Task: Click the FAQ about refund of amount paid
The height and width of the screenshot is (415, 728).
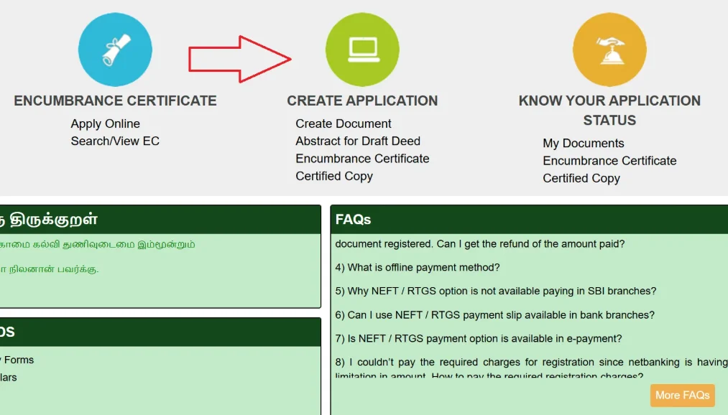Action: [480, 244]
